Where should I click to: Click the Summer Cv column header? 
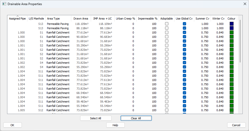click(202, 19)
